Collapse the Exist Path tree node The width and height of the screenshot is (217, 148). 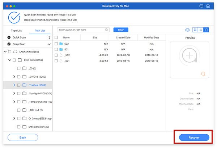[9, 60]
